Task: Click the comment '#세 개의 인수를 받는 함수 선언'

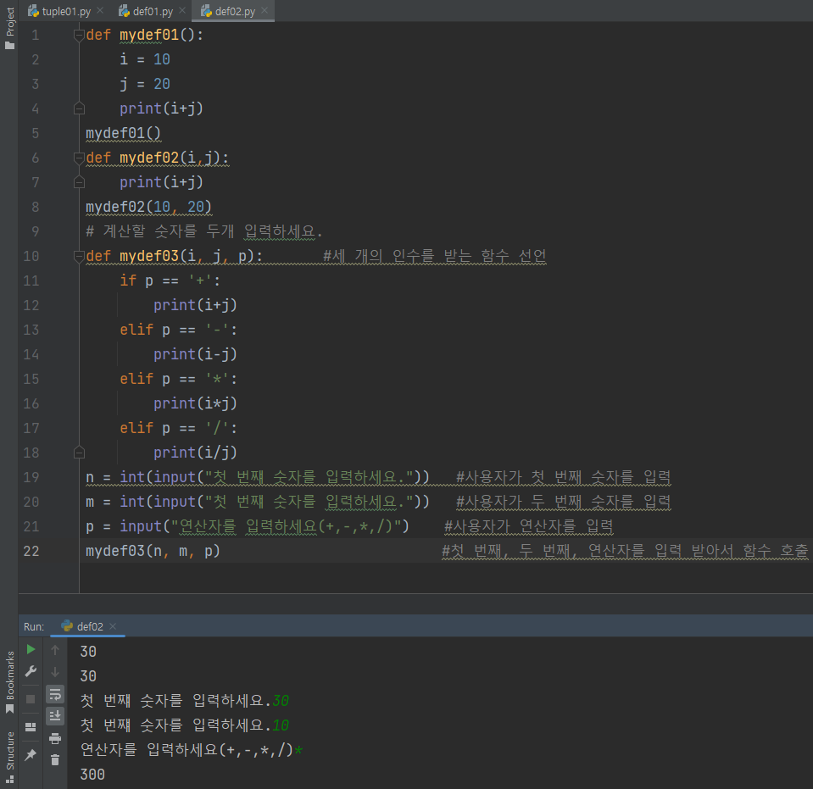Action: pos(435,256)
